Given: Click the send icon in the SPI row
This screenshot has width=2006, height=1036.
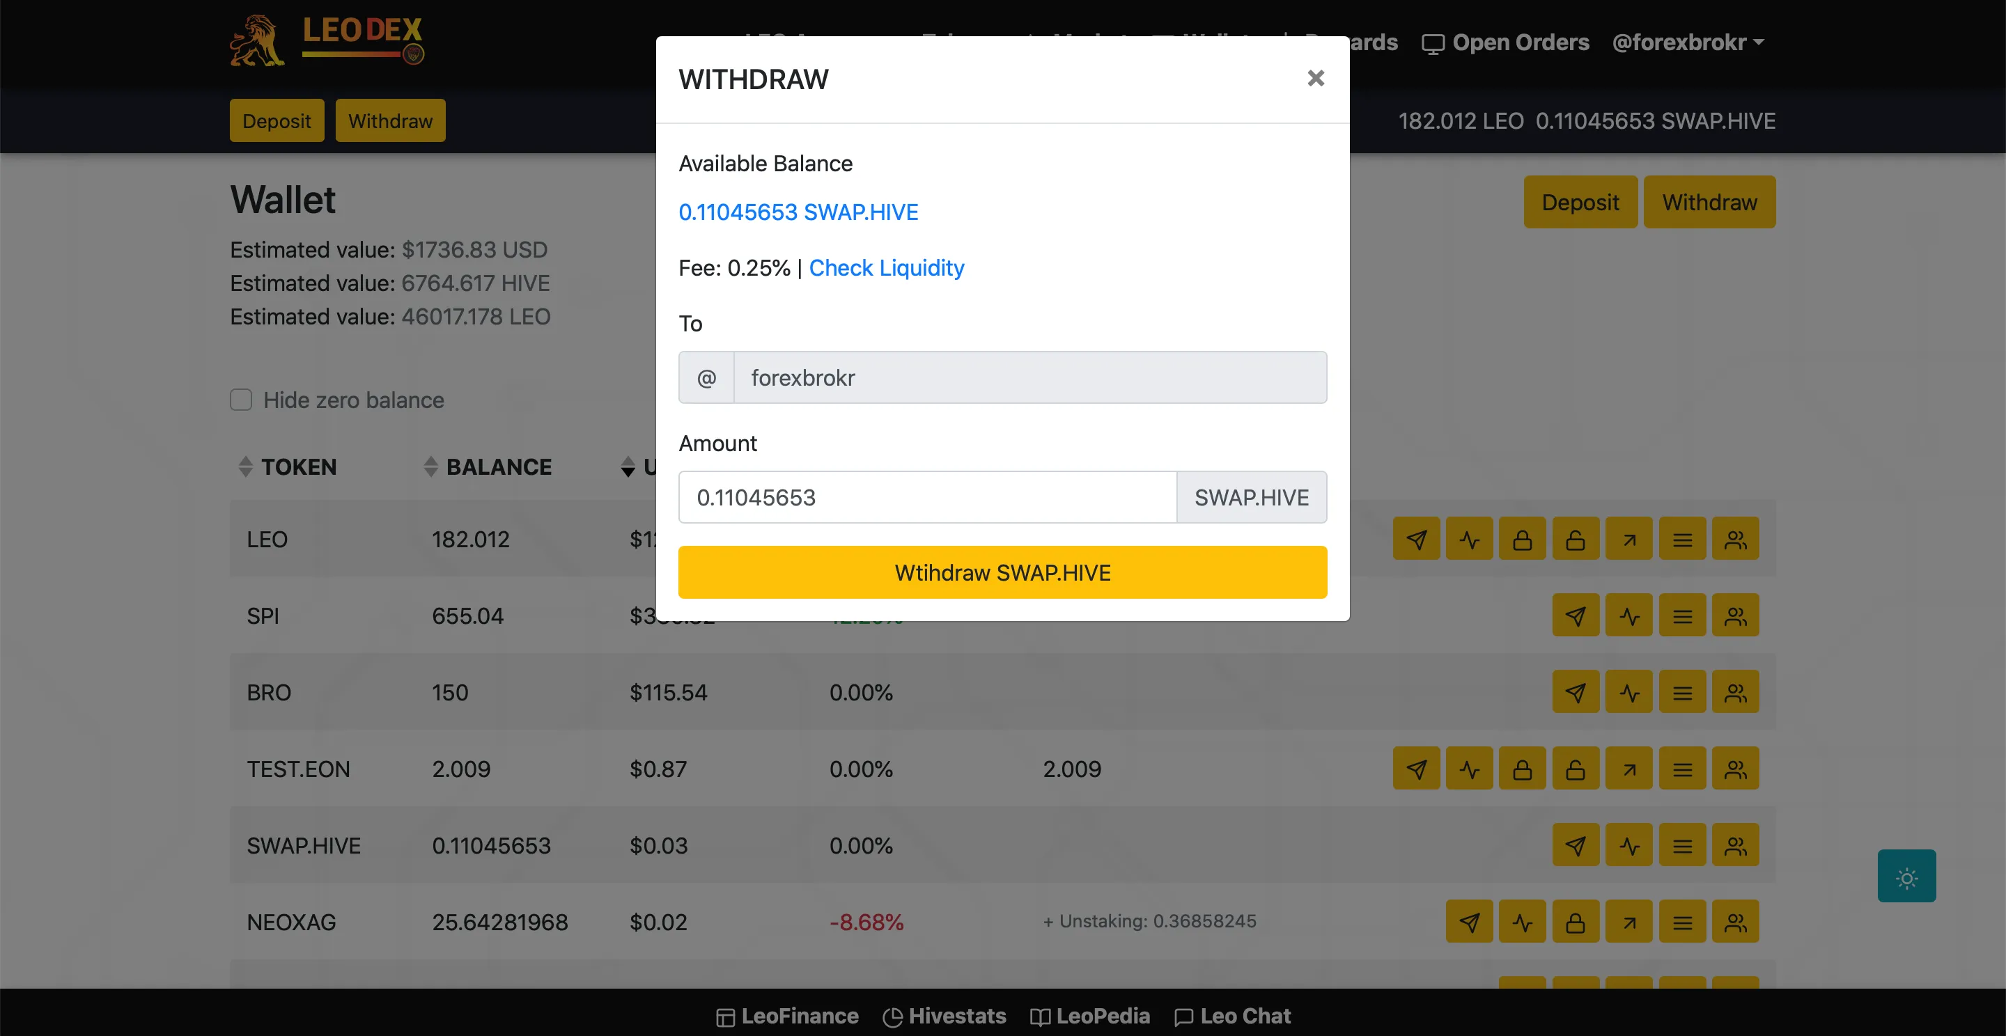Looking at the screenshot, I should click(x=1576, y=615).
